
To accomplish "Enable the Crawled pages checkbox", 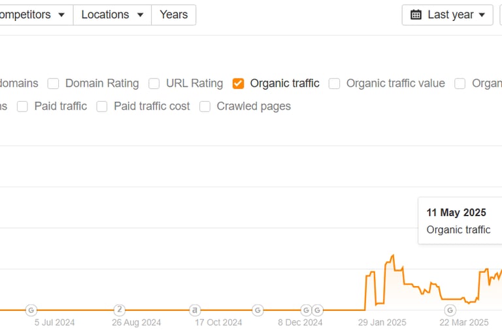I will point(205,106).
